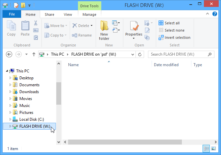The height and width of the screenshot is (155, 221).
Task: Switch to the Manage ribbon tab
Action: [89, 14]
